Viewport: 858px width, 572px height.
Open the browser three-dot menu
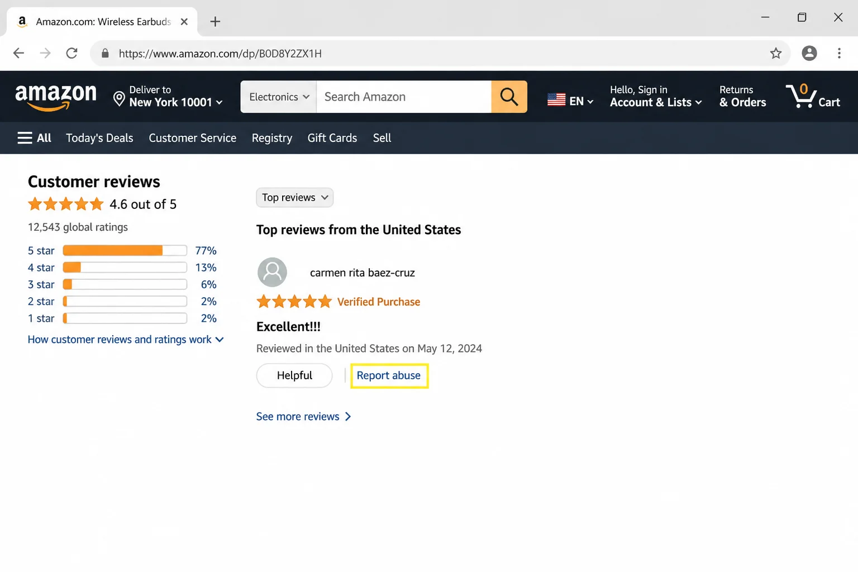839,53
